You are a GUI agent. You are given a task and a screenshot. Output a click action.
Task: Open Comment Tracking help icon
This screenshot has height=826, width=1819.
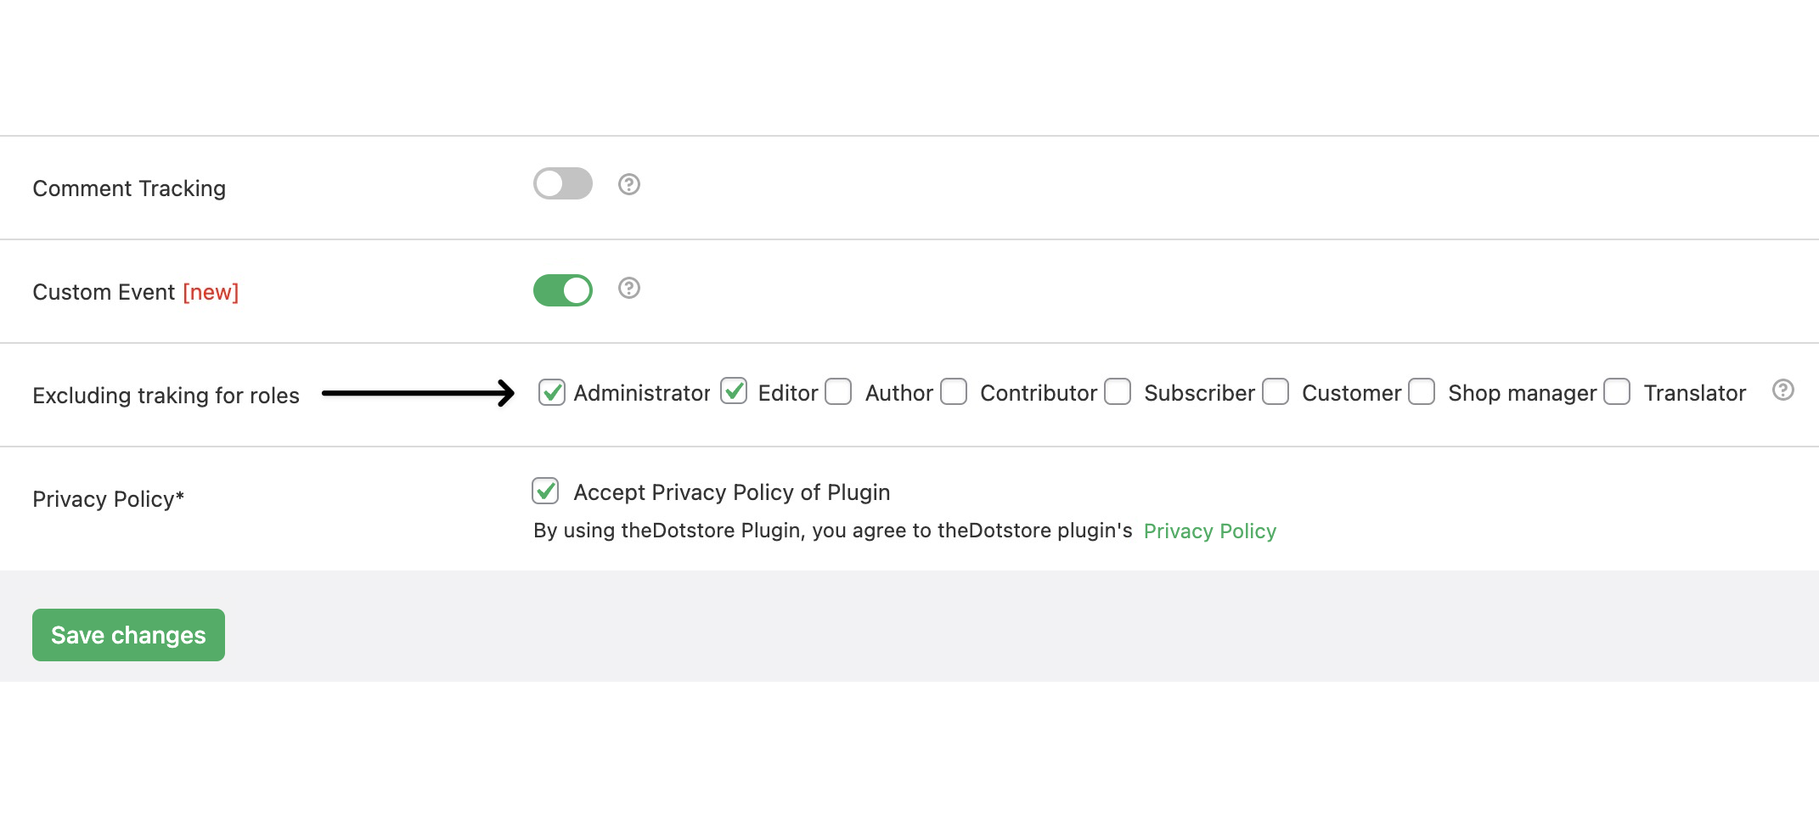pos(628,184)
